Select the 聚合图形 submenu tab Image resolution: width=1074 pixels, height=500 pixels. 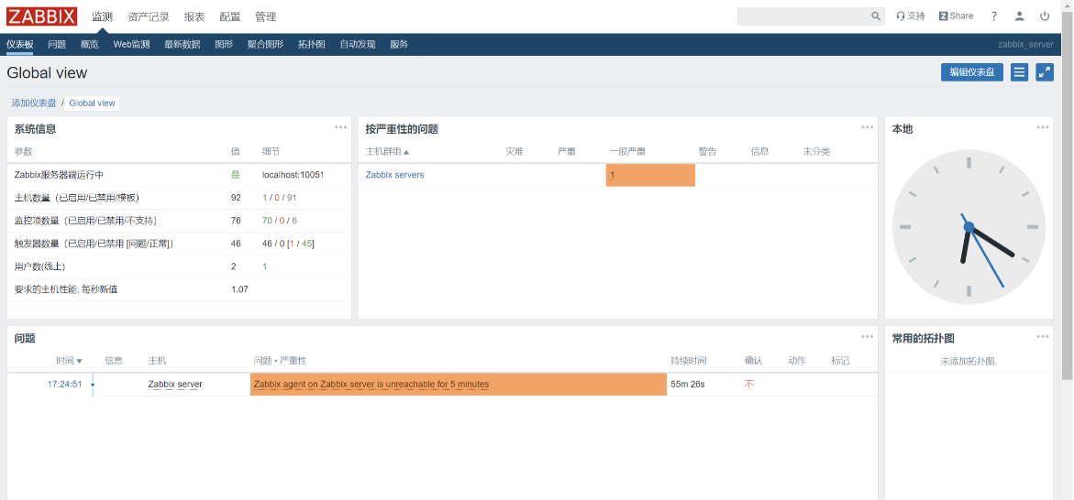pos(265,45)
